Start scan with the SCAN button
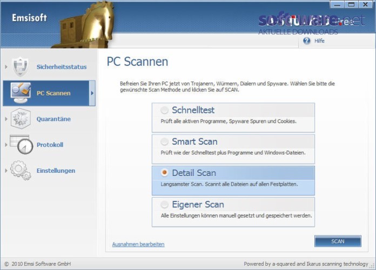The image size is (376, 270). point(338,241)
